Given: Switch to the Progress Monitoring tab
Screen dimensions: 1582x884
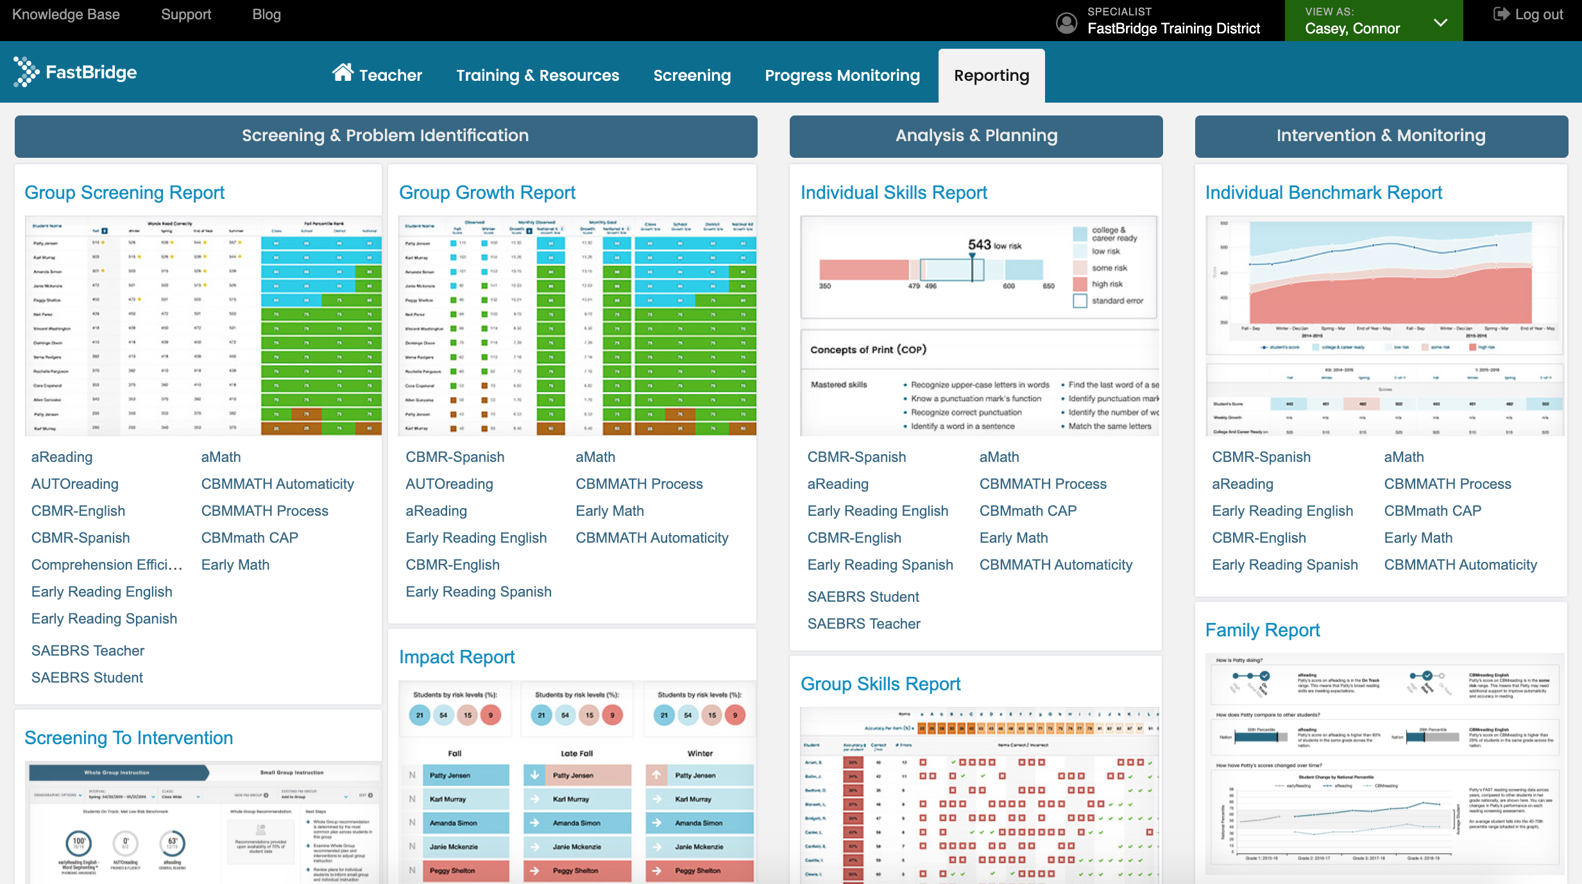Looking at the screenshot, I should click(x=842, y=76).
